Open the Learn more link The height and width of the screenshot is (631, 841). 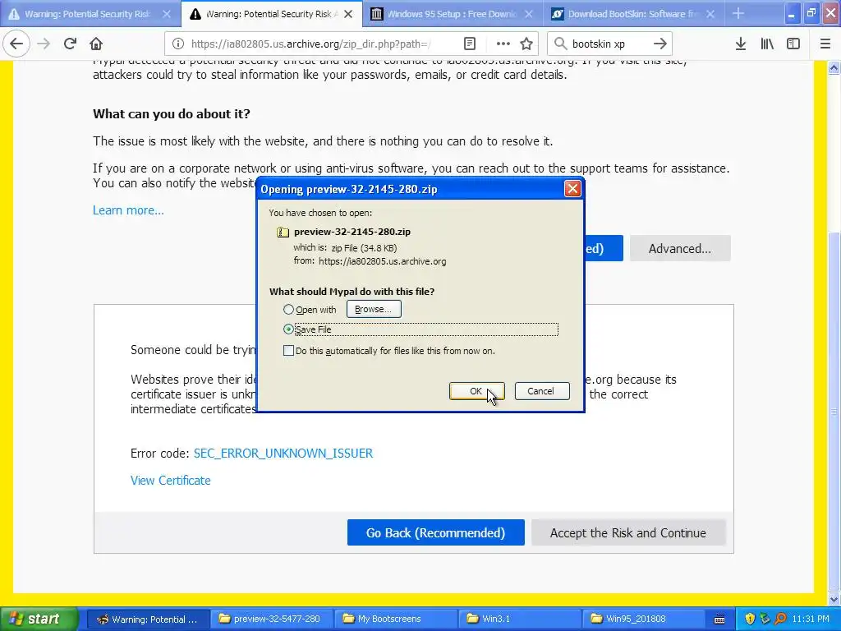(x=128, y=210)
